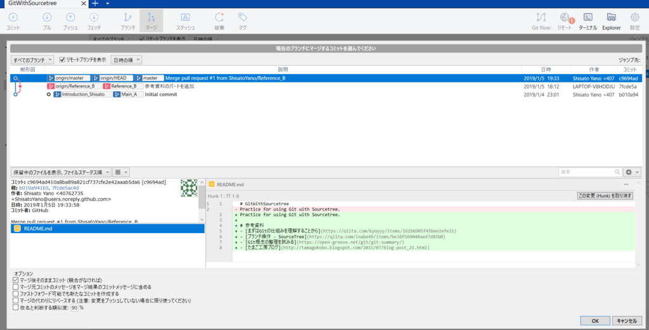
Task: Select README.md in the file list
Action: click(108, 228)
